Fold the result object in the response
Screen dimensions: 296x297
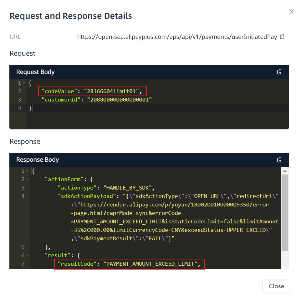pos(28,256)
